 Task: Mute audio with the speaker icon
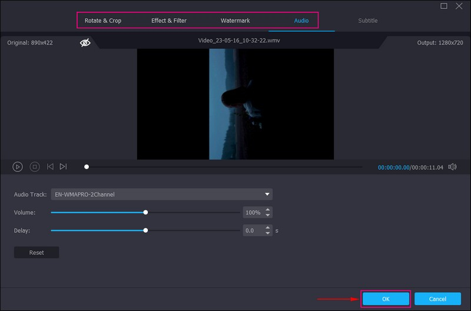452,167
